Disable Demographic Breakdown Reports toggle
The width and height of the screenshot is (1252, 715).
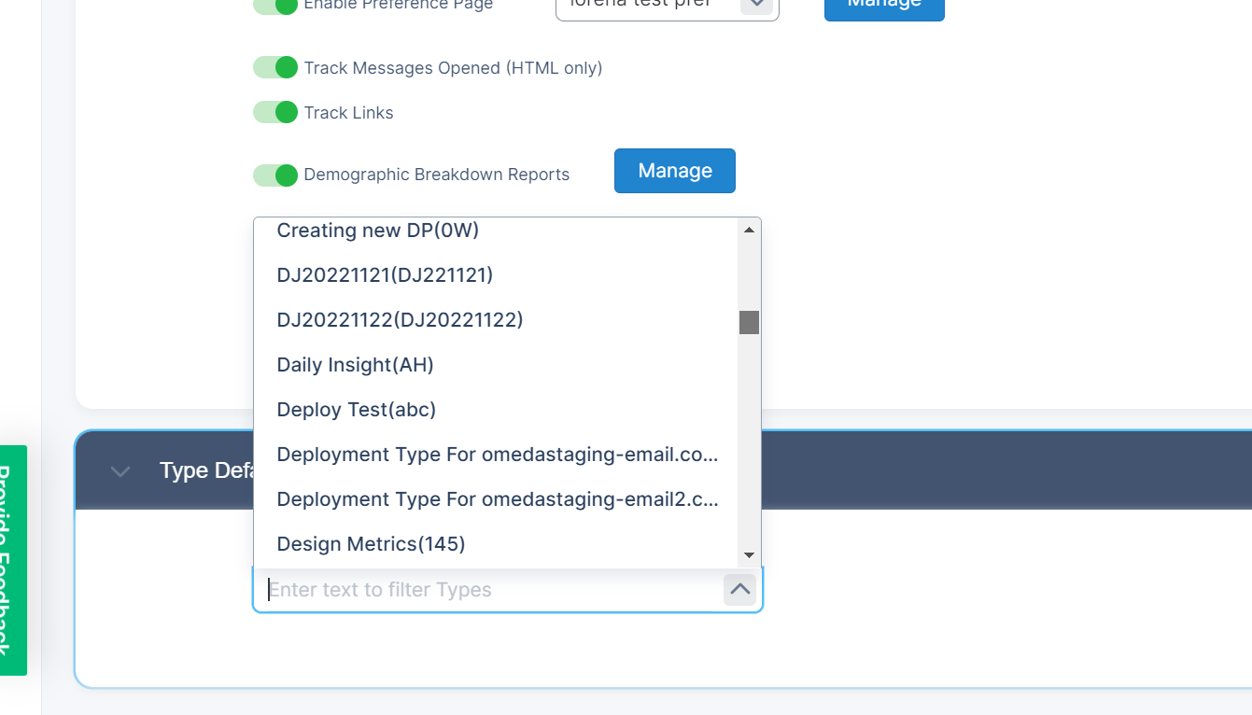pyautogui.click(x=275, y=175)
